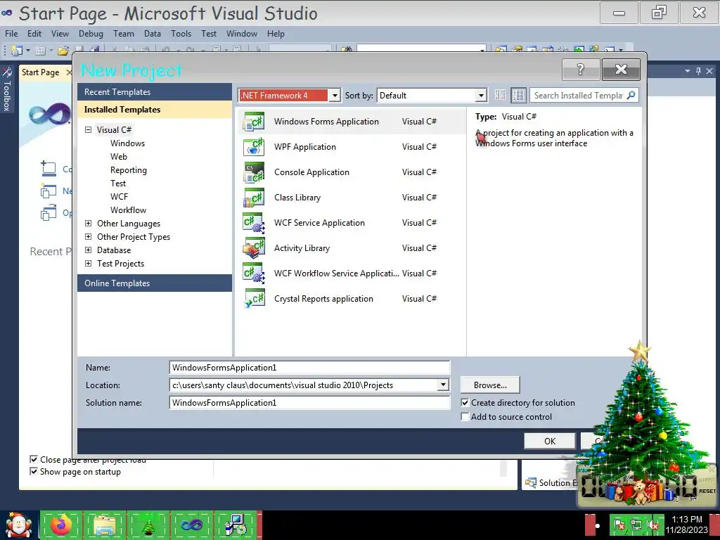Open the Santa start menu button
The width and height of the screenshot is (720, 540).
coord(18,525)
